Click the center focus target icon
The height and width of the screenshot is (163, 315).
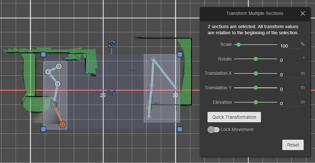click(x=111, y=92)
